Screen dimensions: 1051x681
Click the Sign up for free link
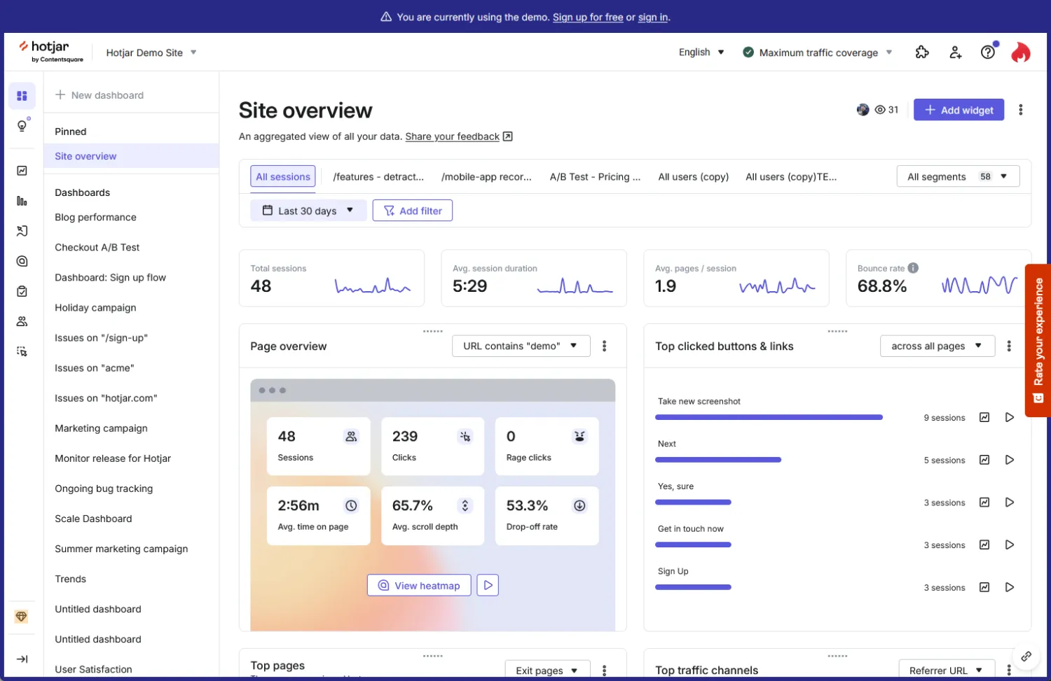[588, 17]
